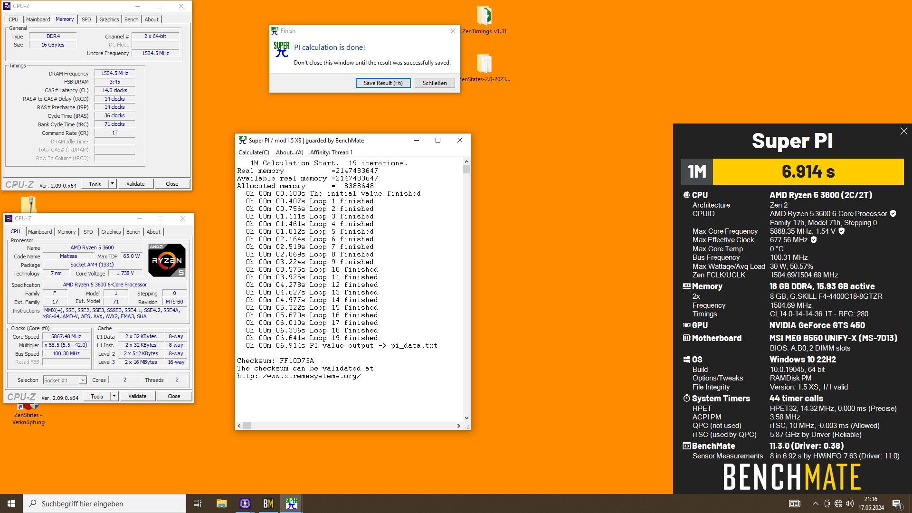Click the zipped folder icon behind CPU-Z

pyautogui.click(x=29, y=204)
